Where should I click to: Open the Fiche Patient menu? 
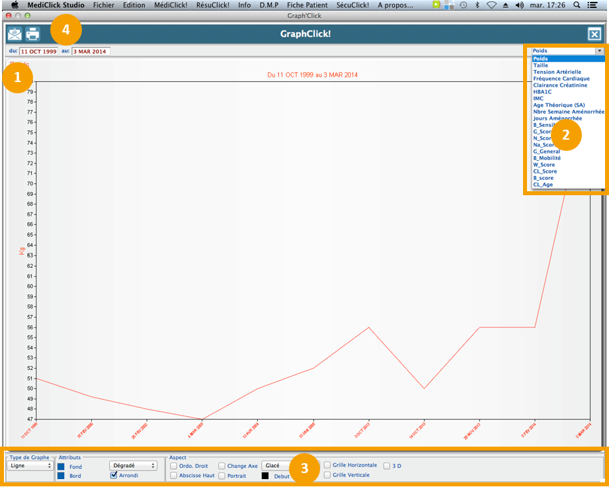pos(307,5)
